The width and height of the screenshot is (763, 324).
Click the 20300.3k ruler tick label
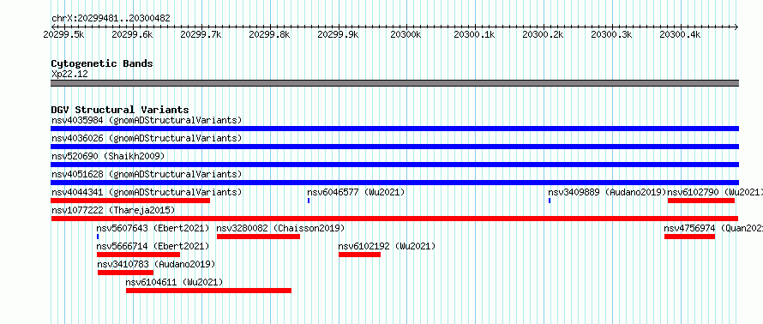tap(612, 34)
